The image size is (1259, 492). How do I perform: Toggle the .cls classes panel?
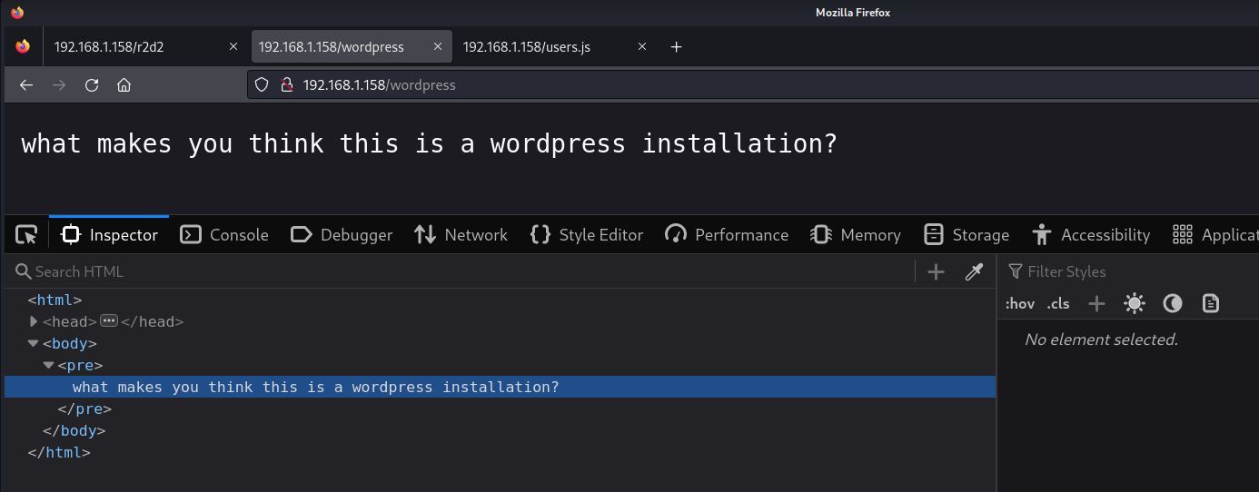(1058, 303)
